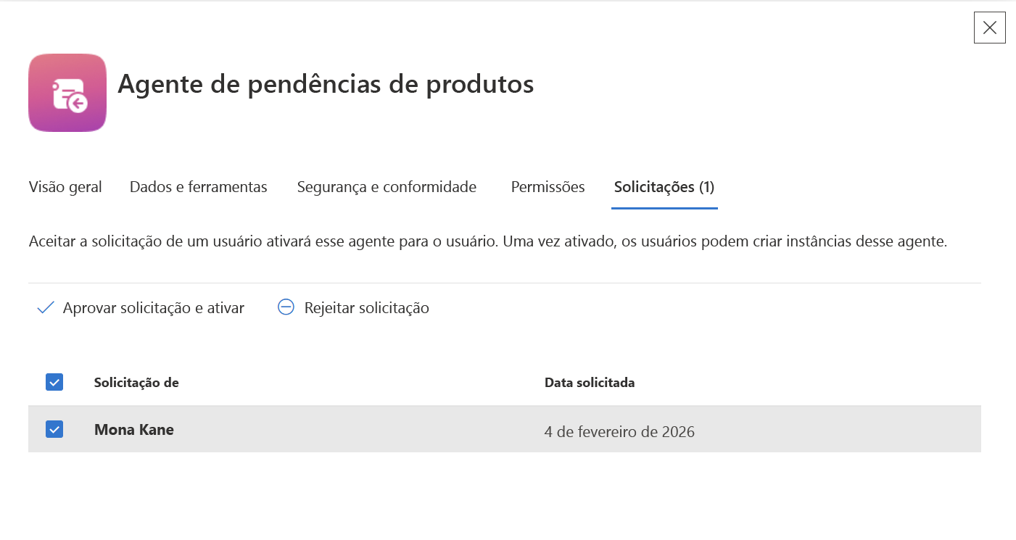The width and height of the screenshot is (1016, 540).
Task: Select the Solicitações (1) tab
Action: click(664, 187)
